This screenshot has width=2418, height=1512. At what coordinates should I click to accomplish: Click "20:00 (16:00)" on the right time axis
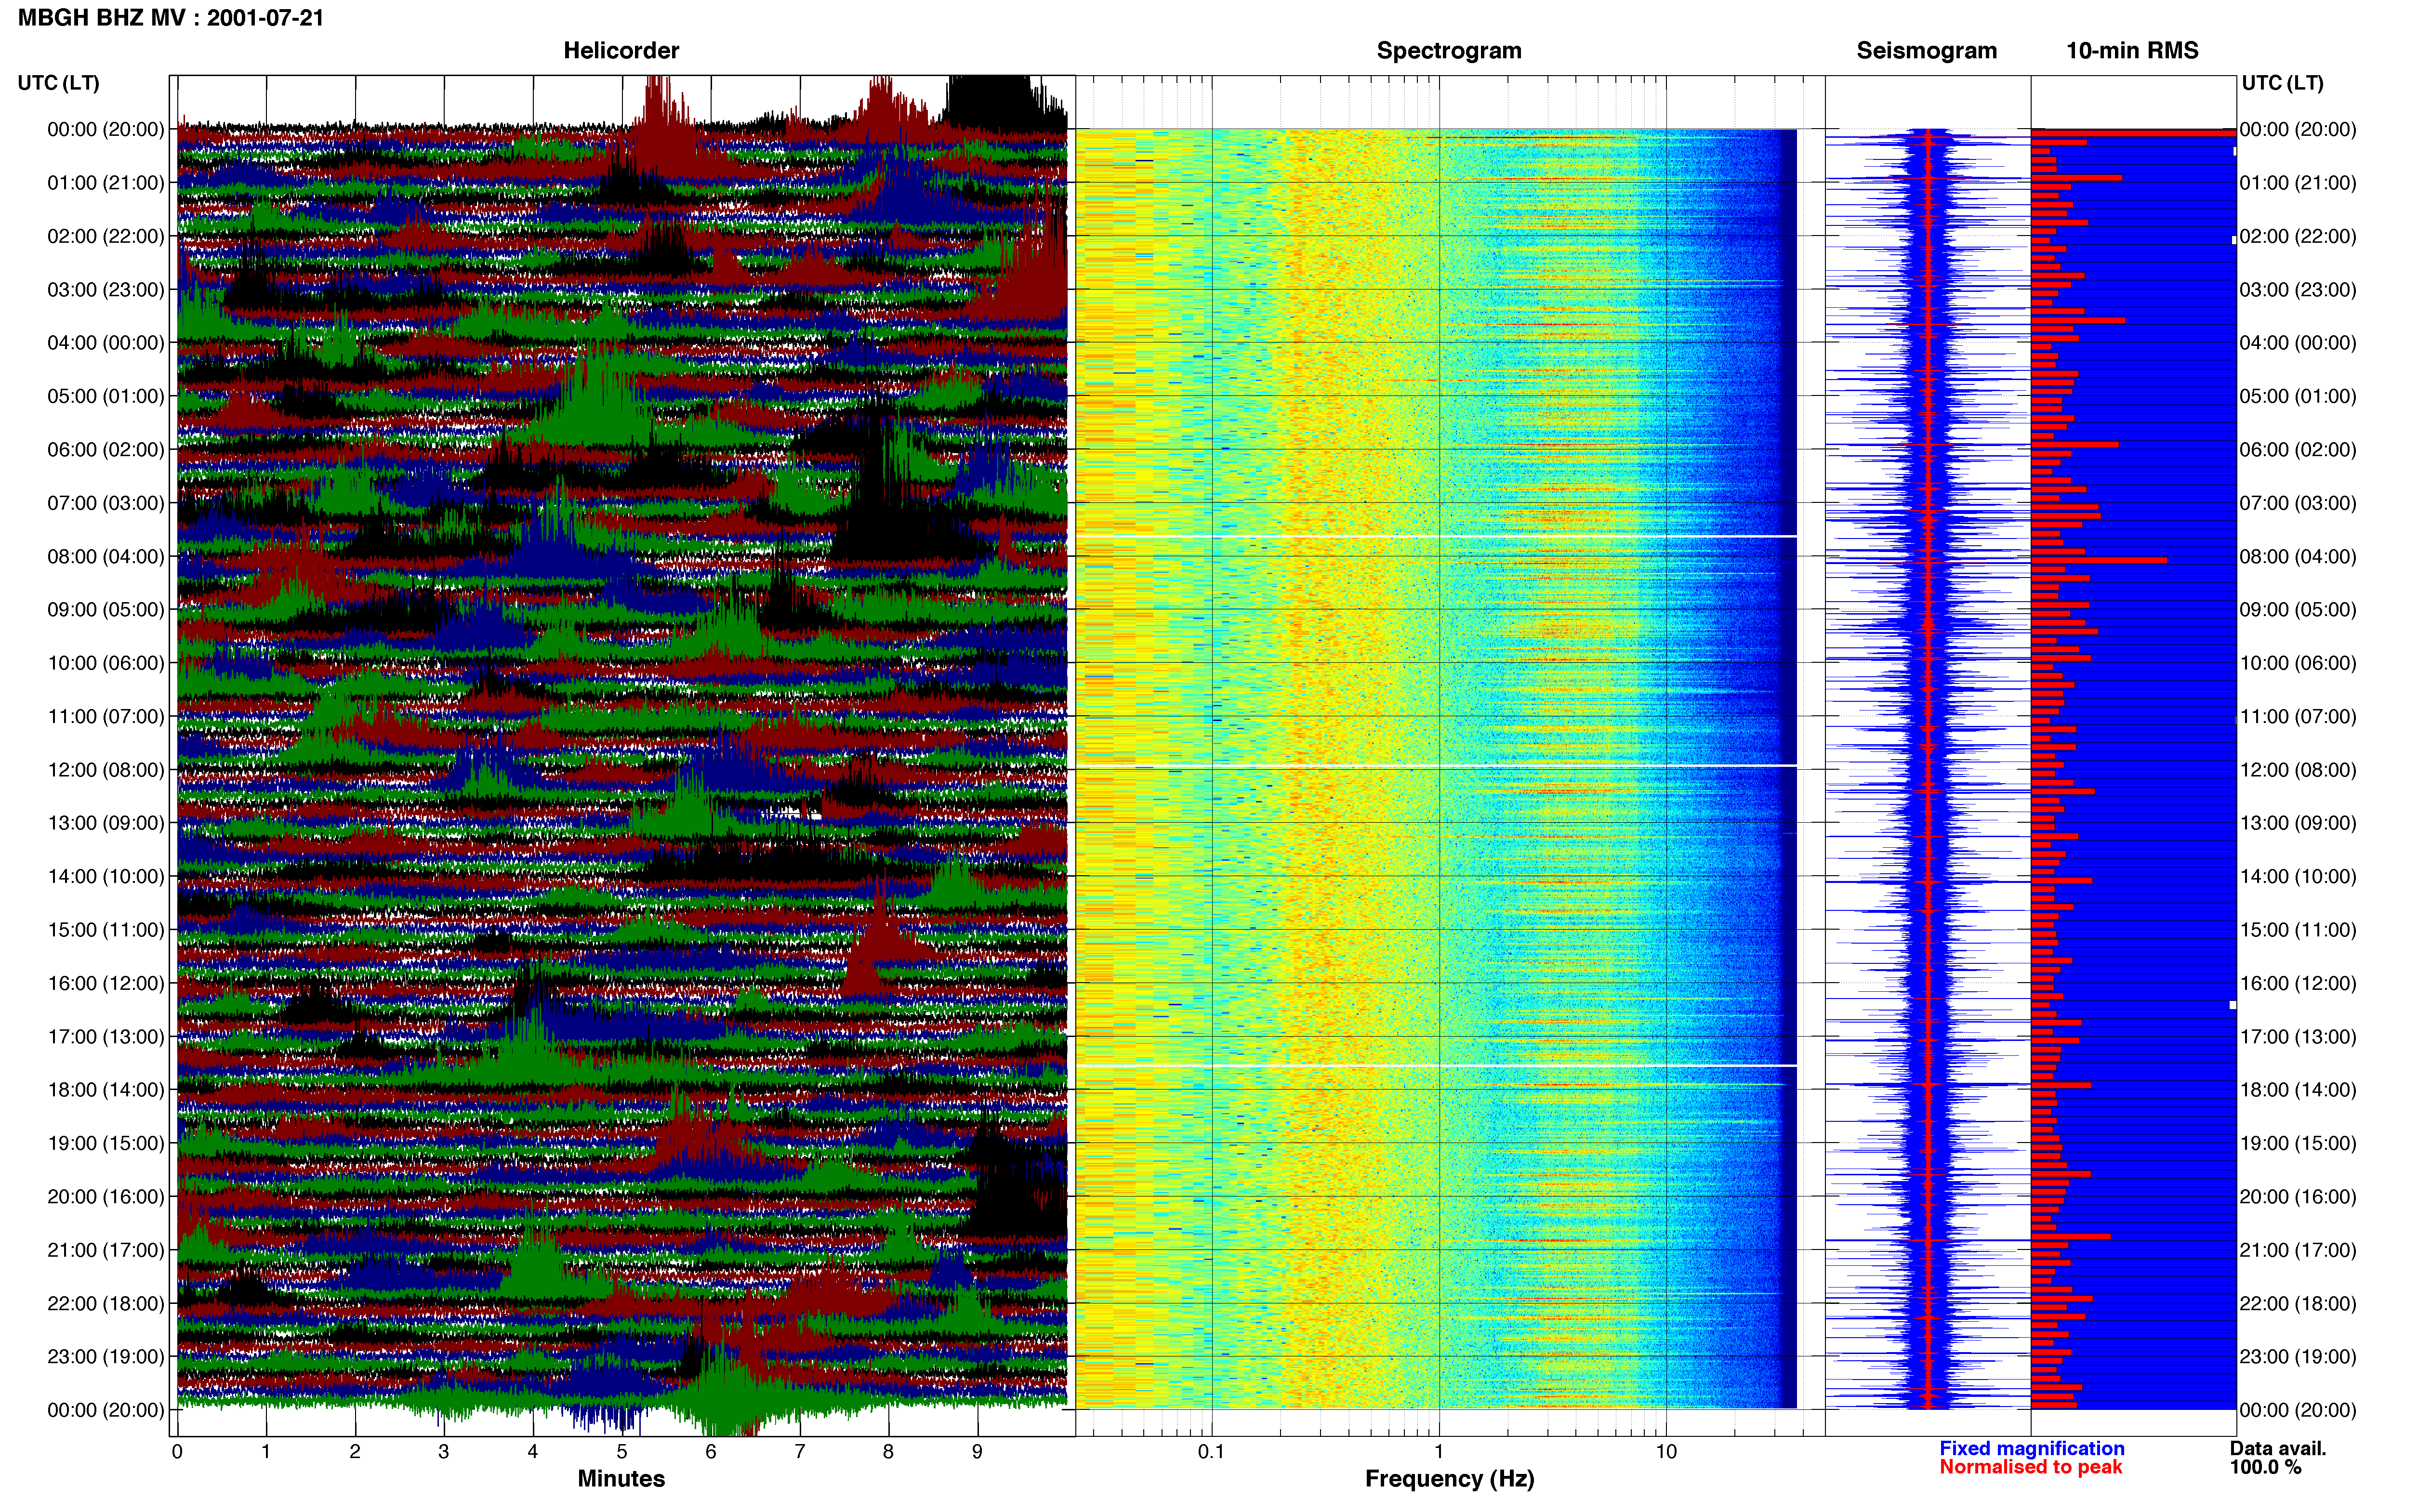[x=2298, y=1197]
